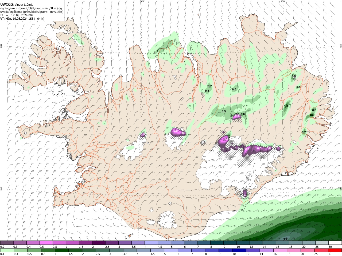This screenshot has width=342, height=256.
Task: Click the red 30 swatch on rain scale
Action: click(335, 250)
